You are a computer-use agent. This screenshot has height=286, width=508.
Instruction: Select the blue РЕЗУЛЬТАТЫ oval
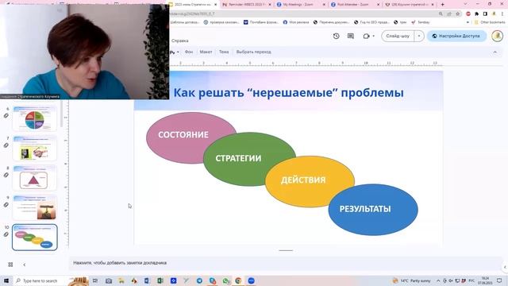(x=373, y=210)
